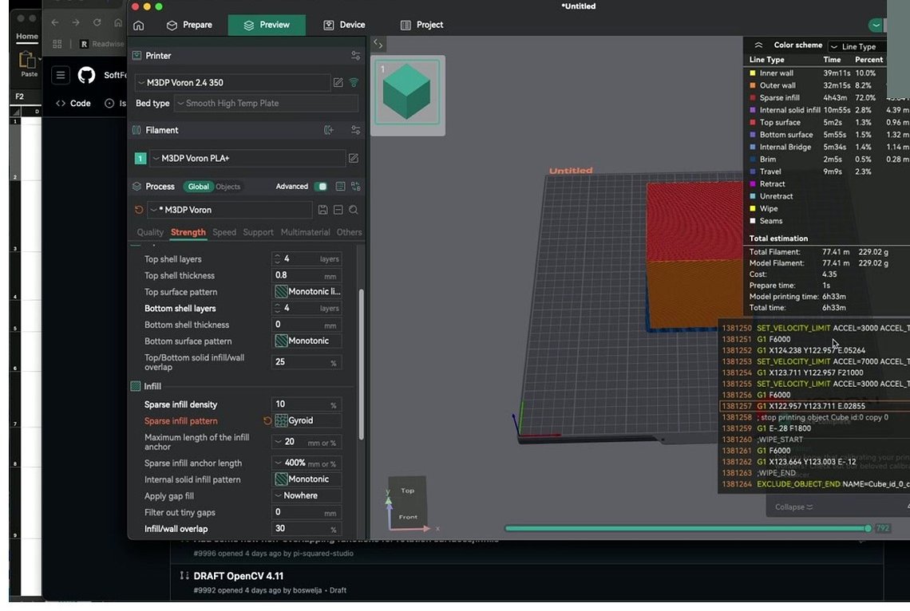The width and height of the screenshot is (910, 611).
Task: Open the Top surface pattern dropdown
Action: click(x=307, y=292)
